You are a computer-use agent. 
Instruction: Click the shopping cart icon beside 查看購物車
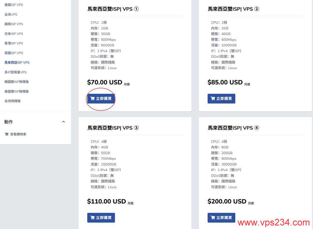click(6, 134)
